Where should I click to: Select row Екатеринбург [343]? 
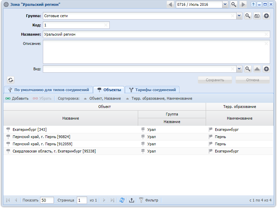coord(138,130)
